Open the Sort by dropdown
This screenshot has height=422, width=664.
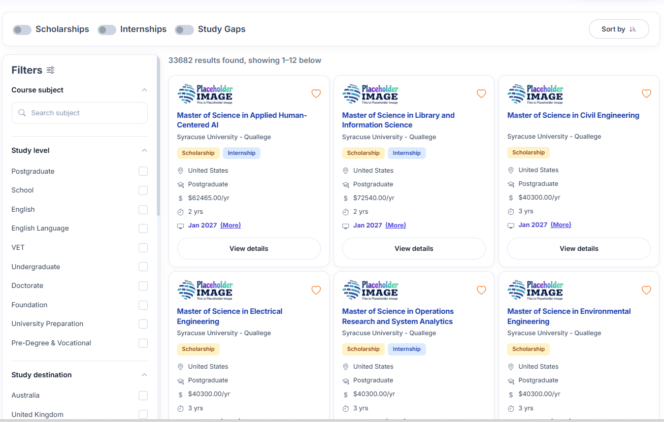coord(619,29)
